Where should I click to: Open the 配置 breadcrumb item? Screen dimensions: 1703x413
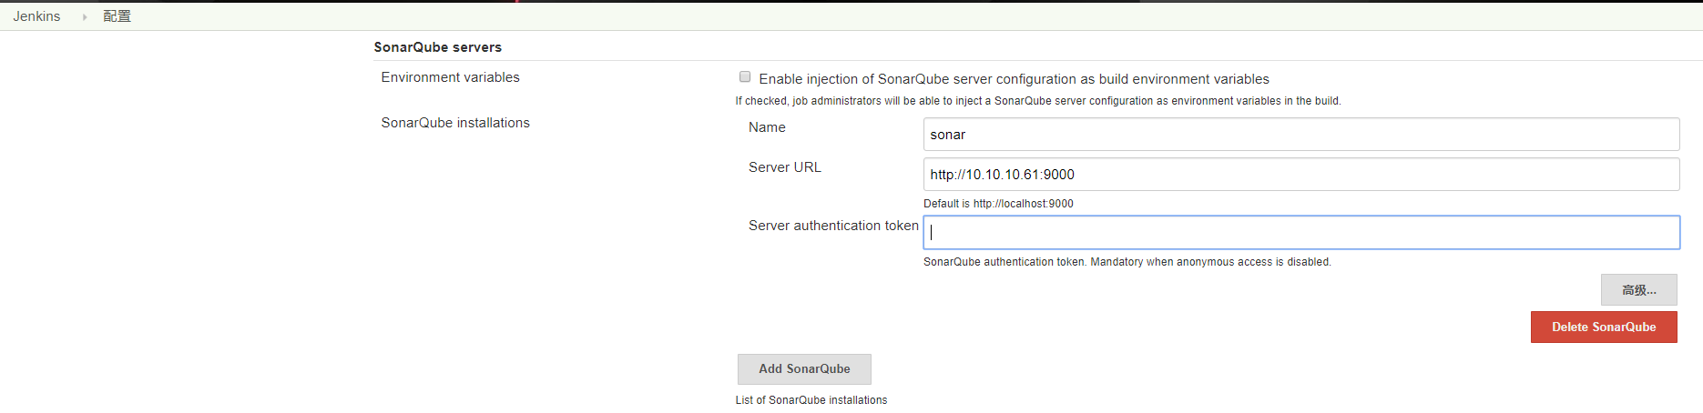coord(117,16)
